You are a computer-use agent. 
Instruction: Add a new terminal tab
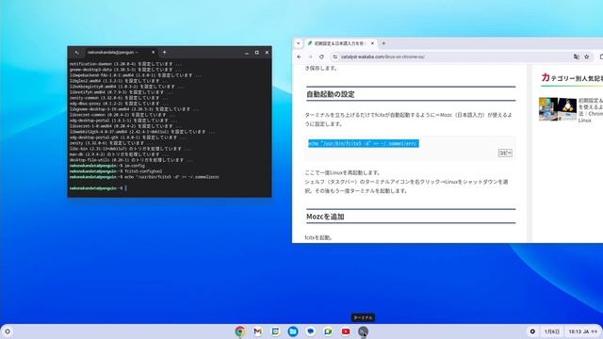164,53
